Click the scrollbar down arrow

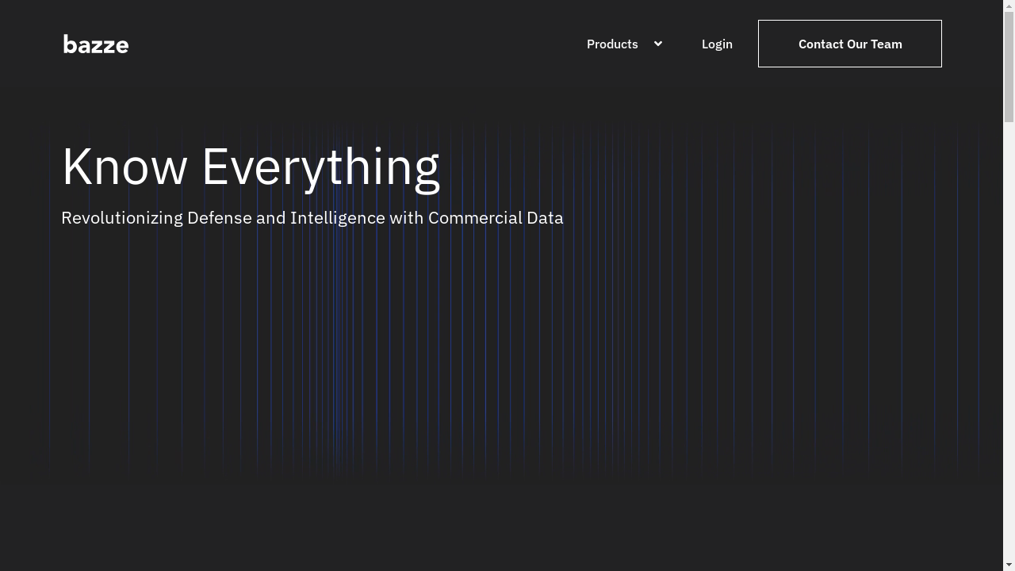pos(1009,565)
